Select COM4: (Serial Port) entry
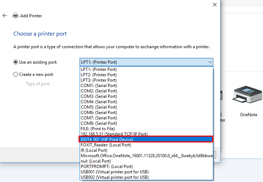The image size is (263, 182). point(99,102)
